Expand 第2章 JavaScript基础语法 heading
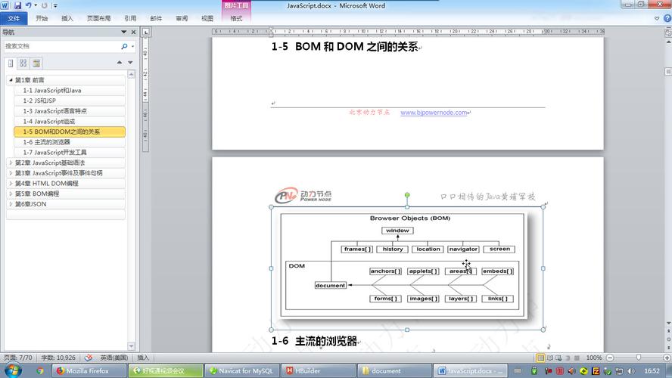 click(11, 163)
